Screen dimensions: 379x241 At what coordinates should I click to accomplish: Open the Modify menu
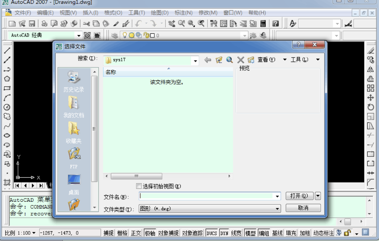(208, 13)
